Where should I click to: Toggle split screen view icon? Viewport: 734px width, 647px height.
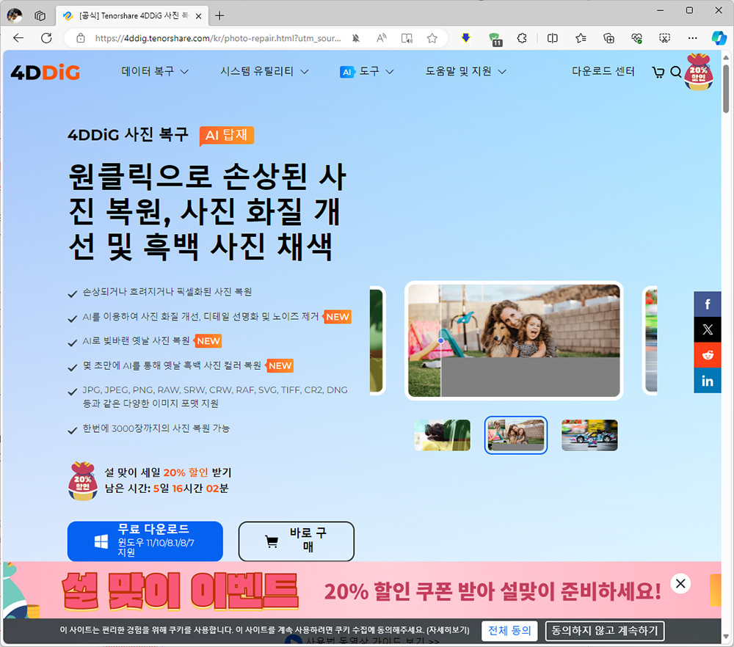pyautogui.click(x=553, y=38)
